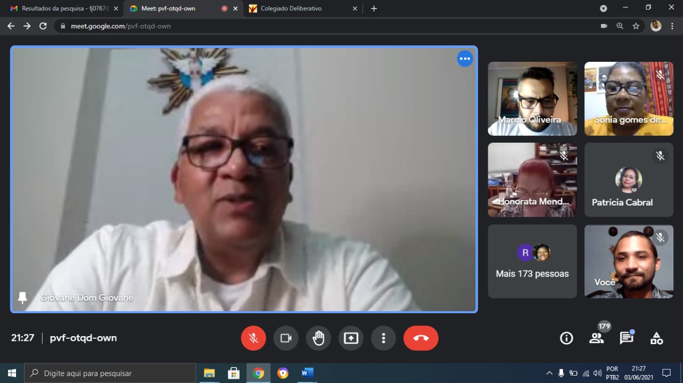Bookmark this page with the star icon
Screen dimensions: 683x383
[x=636, y=26]
